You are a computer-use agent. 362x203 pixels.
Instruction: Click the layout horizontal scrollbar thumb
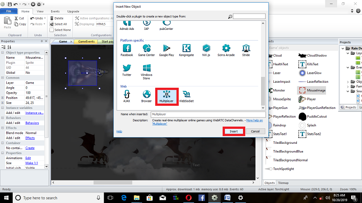[x=113, y=183]
